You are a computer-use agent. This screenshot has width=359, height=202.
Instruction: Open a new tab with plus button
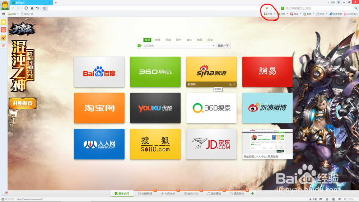click(56, 3)
